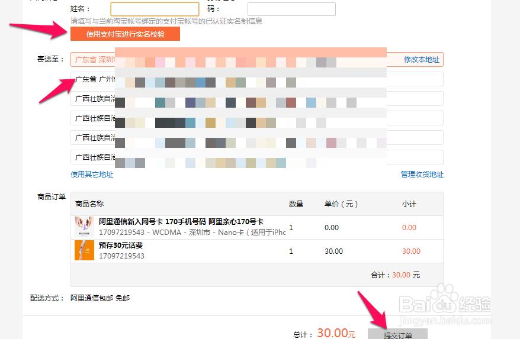Open 管理收货地址 link
Screen dimensions: 520x339
(x=422, y=175)
